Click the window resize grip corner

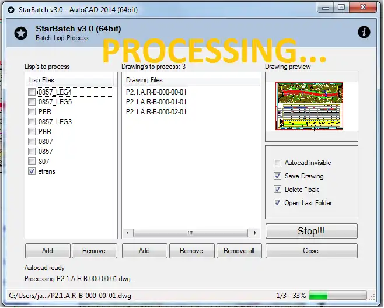point(372,297)
